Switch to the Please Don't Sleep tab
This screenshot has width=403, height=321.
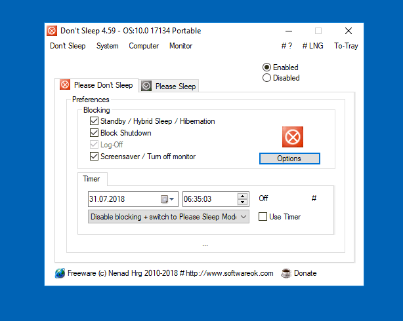[96, 85]
